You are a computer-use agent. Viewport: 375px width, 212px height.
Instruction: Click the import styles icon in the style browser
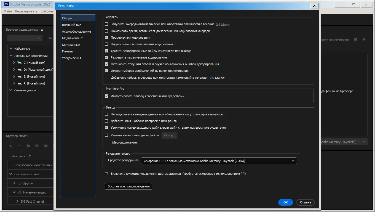click(46, 146)
